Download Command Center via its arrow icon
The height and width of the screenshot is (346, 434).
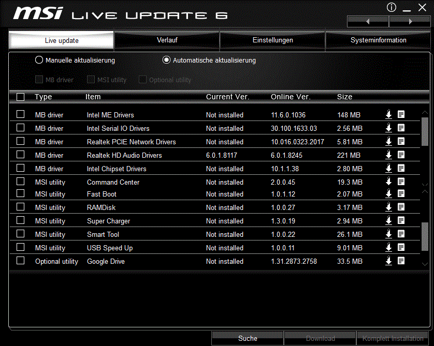pyautogui.click(x=388, y=182)
